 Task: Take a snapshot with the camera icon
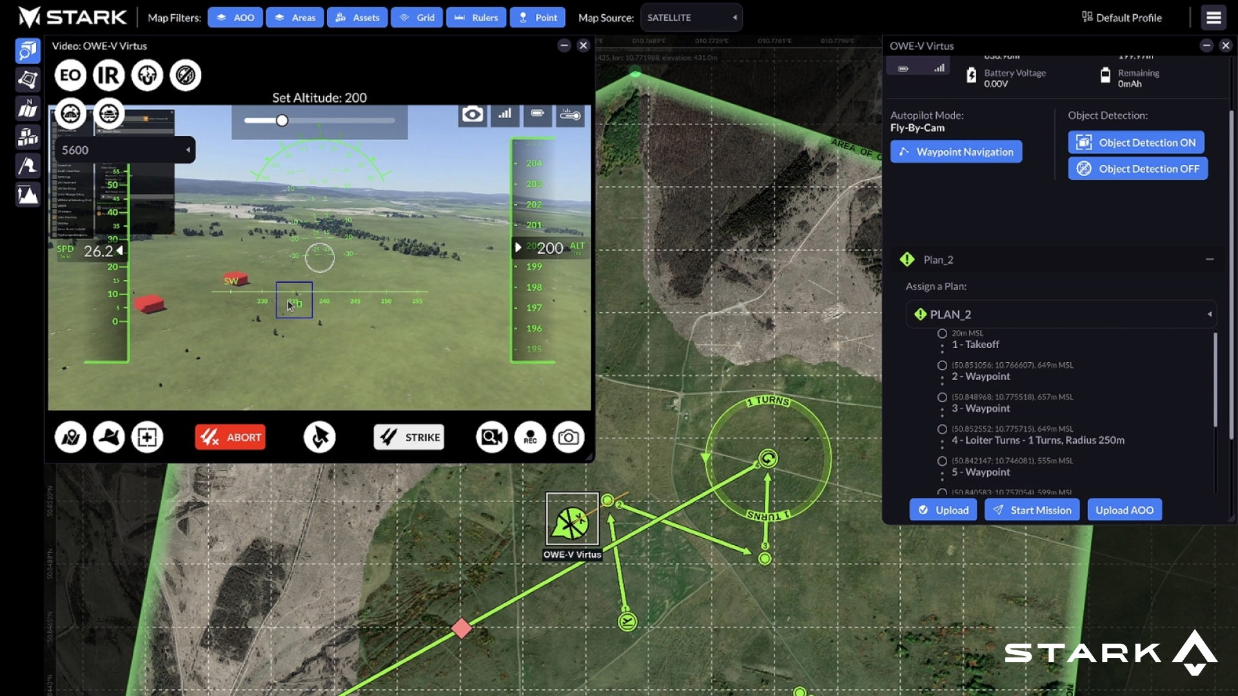coord(568,438)
